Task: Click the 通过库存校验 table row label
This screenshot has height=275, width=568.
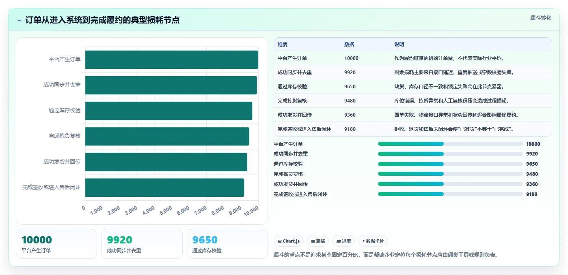Action: point(292,87)
